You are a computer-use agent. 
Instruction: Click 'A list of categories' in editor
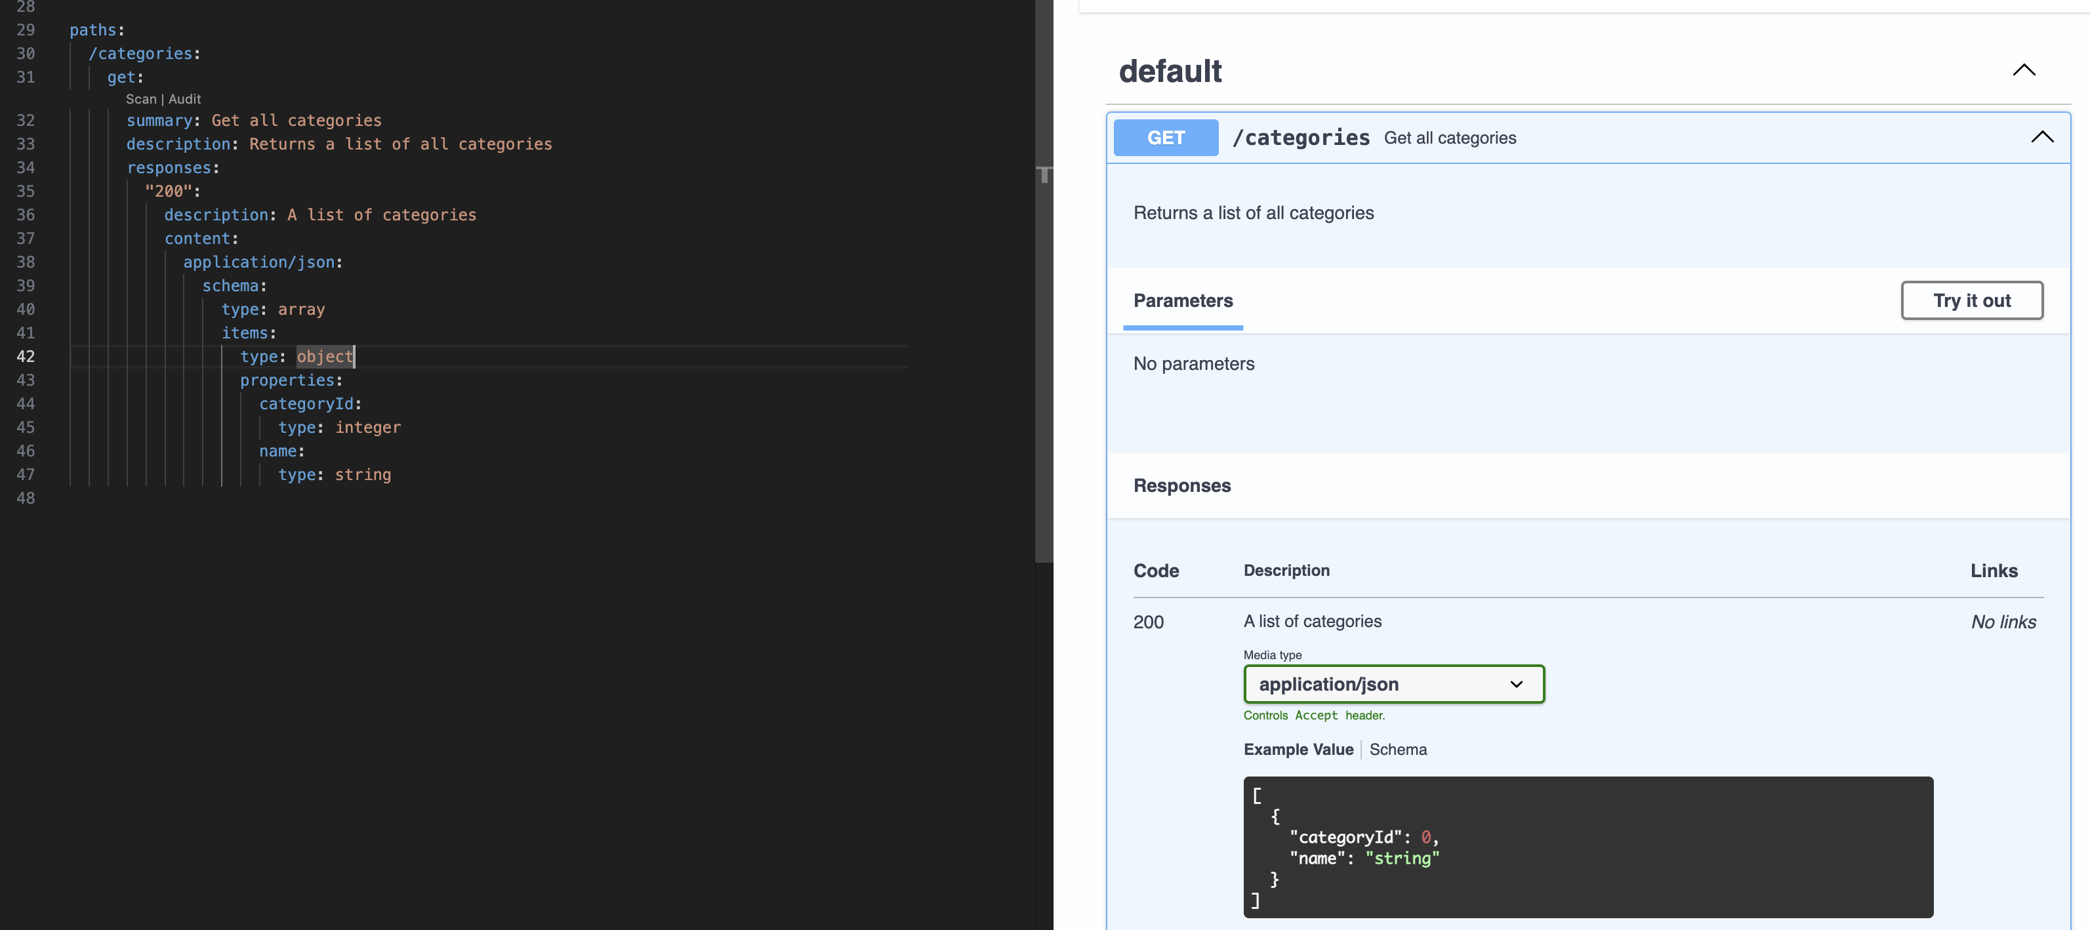coord(381,215)
